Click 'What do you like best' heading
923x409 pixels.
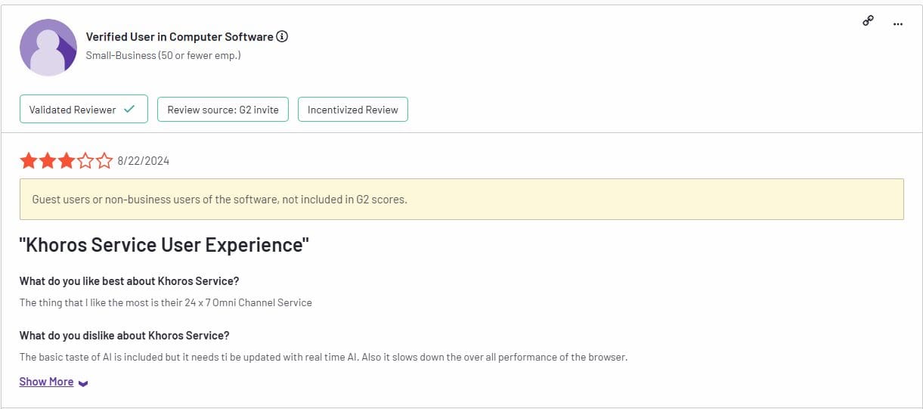pyautogui.click(x=129, y=281)
